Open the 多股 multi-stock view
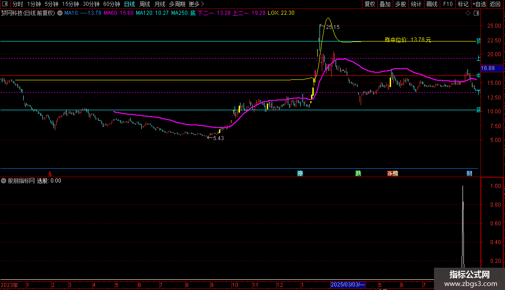 [x=400, y=4]
